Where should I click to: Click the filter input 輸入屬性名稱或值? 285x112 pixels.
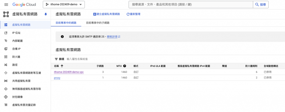(x=77, y=59)
